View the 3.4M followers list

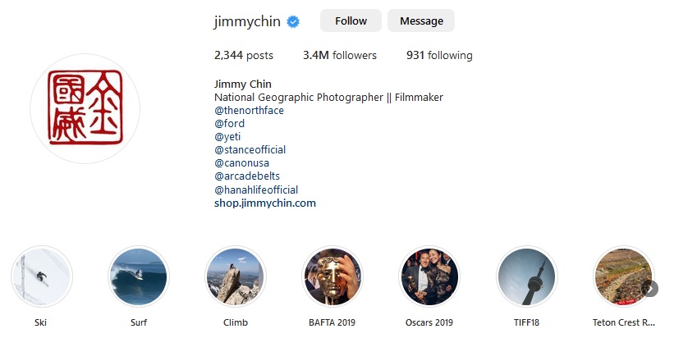(x=340, y=56)
